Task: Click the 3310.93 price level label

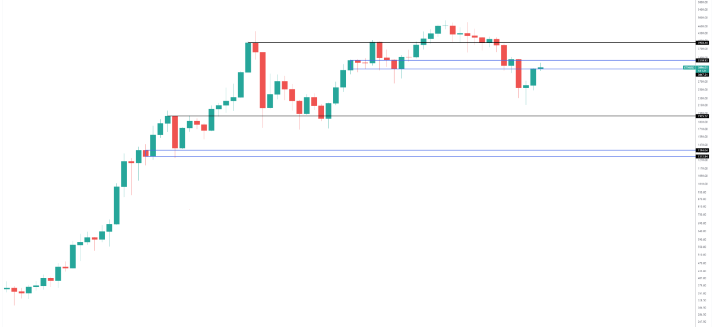Action: point(703,61)
